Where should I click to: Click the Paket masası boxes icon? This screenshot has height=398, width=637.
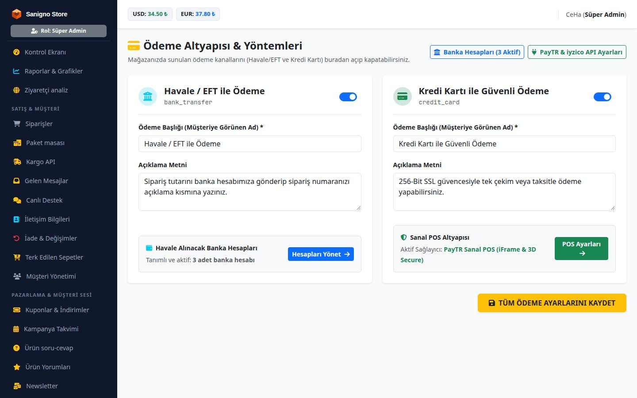17,143
